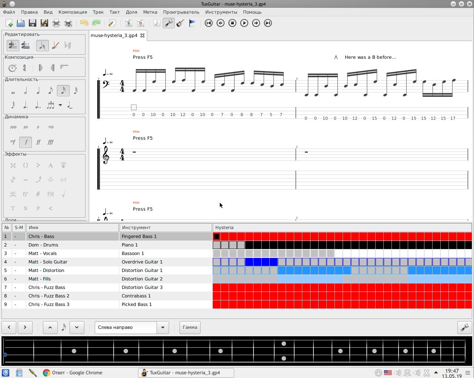This screenshot has height=378, width=474.
Task: Open a file using the folder icon
Action: click(21, 23)
